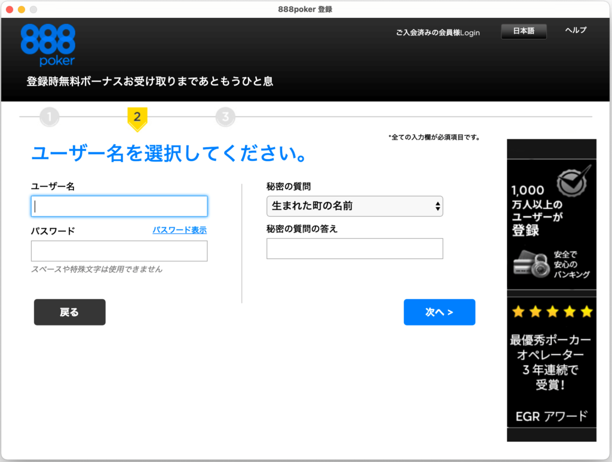Viewport: 612px width, 462px height.
Task: Select the yellow step 2 marker
Action: [x=137, y=119]
